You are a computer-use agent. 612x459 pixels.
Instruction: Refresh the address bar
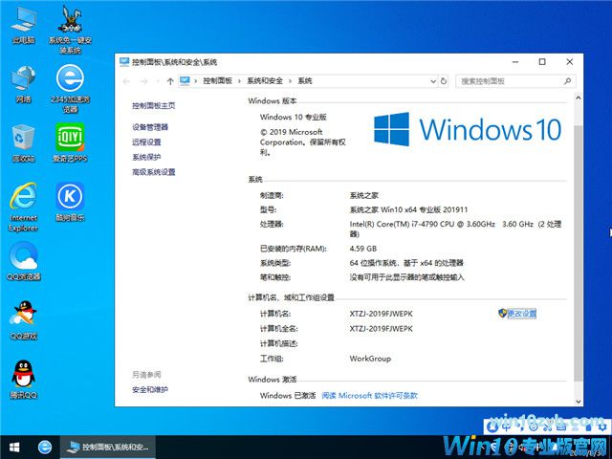pos(444,80)
